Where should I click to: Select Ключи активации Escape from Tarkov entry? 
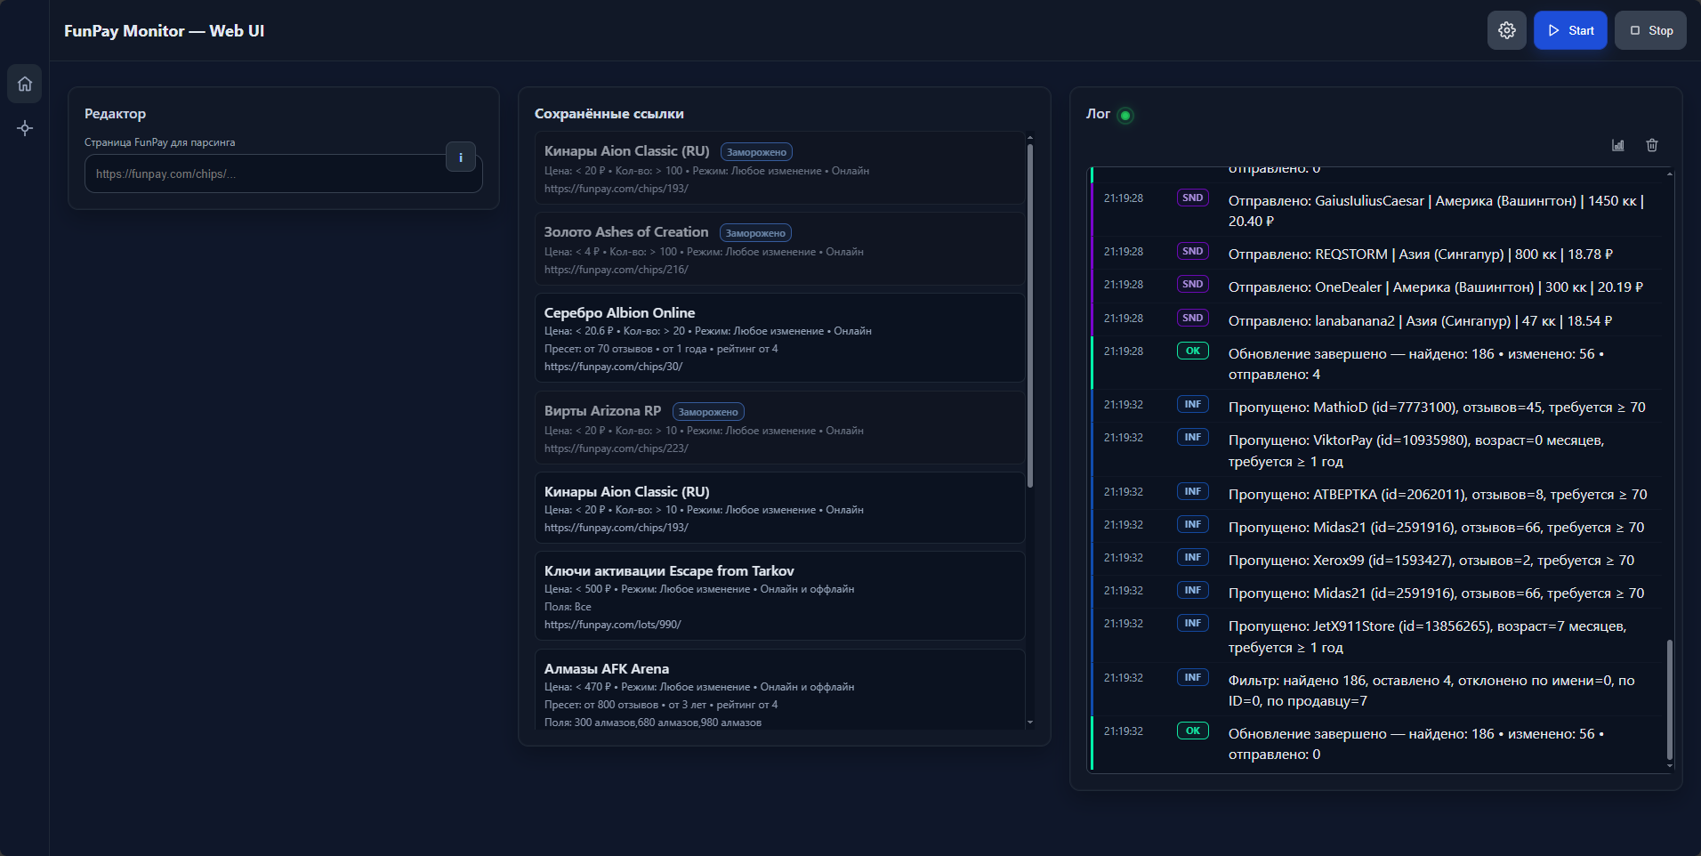778,595
